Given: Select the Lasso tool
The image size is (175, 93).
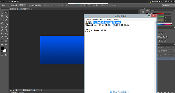Looking at the screenshot, I should (x=2, y=16).
